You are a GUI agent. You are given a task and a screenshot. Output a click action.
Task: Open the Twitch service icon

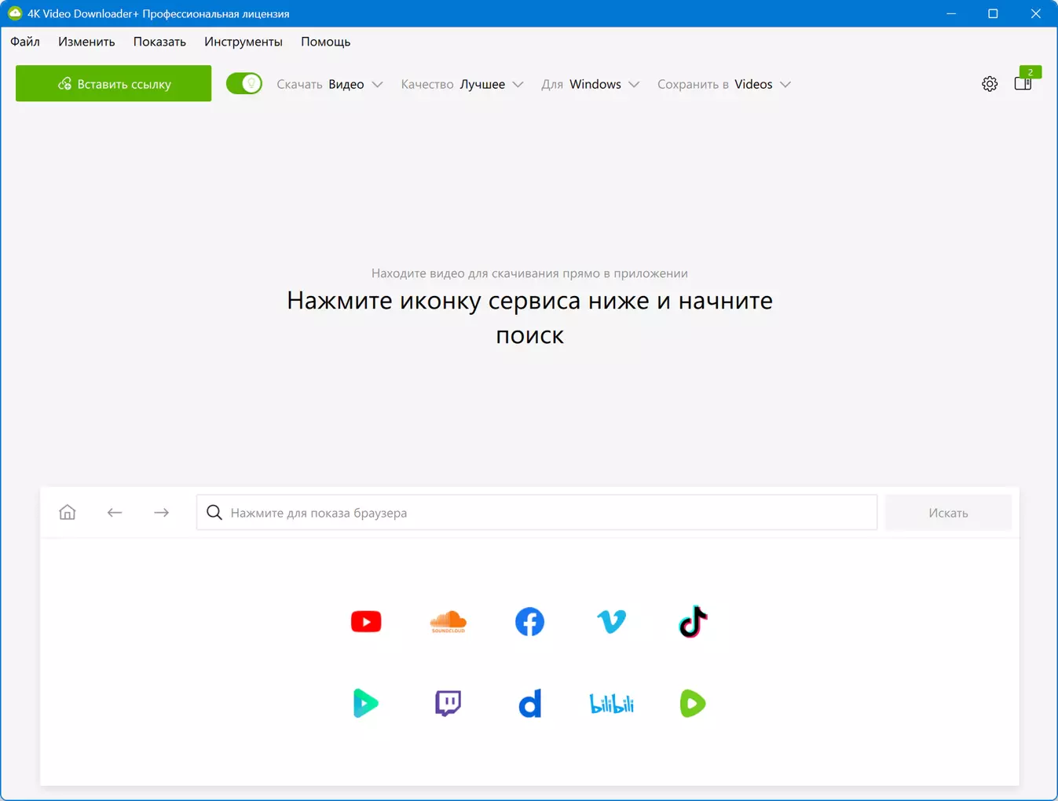[x=448, y=704]
